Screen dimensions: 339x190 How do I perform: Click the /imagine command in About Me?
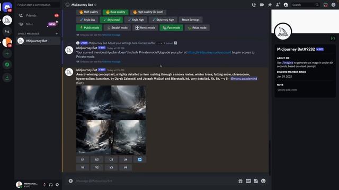(x=288, y=63)
